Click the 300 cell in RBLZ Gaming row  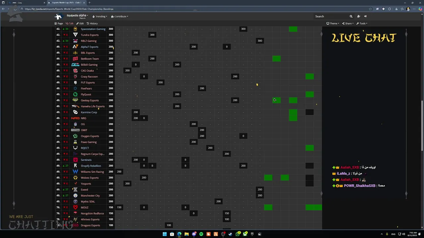260,41
